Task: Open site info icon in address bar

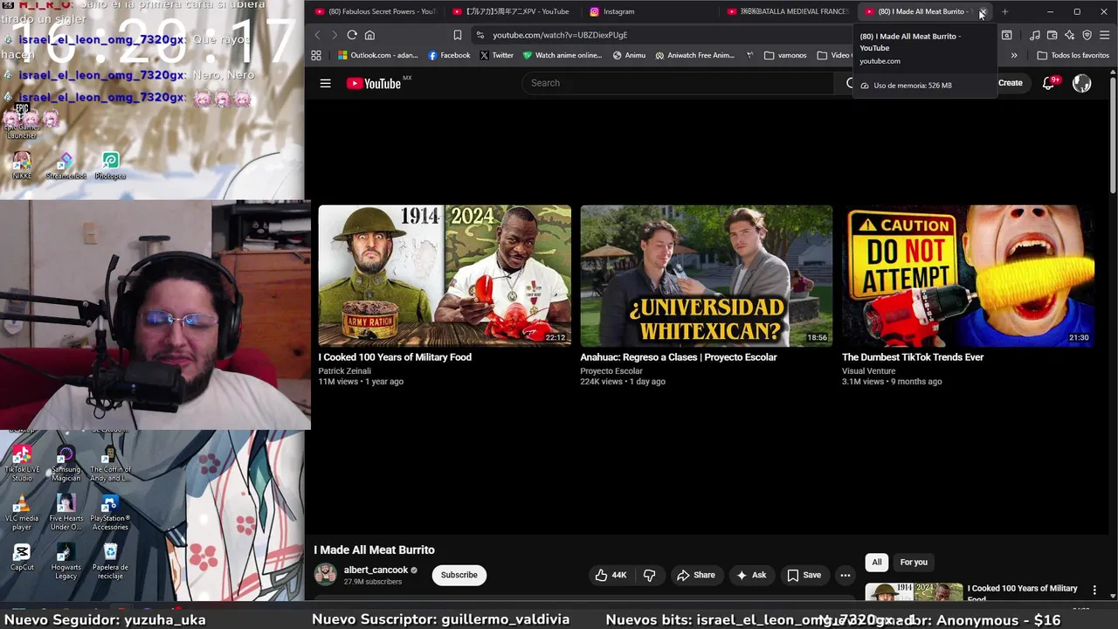Action: point(480,35)
